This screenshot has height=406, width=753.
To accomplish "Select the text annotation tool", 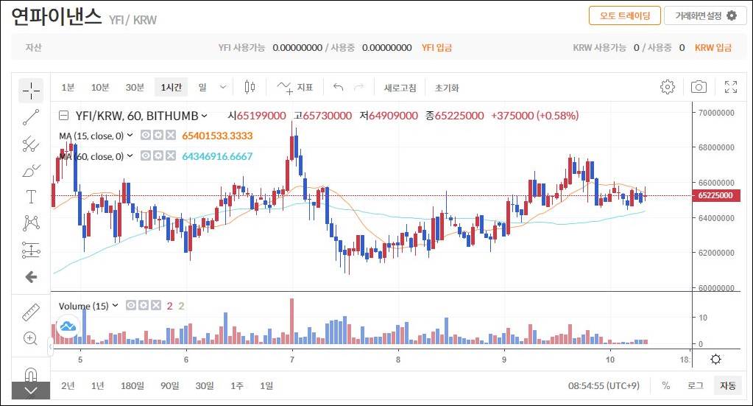I will click(x=31, y=197).
